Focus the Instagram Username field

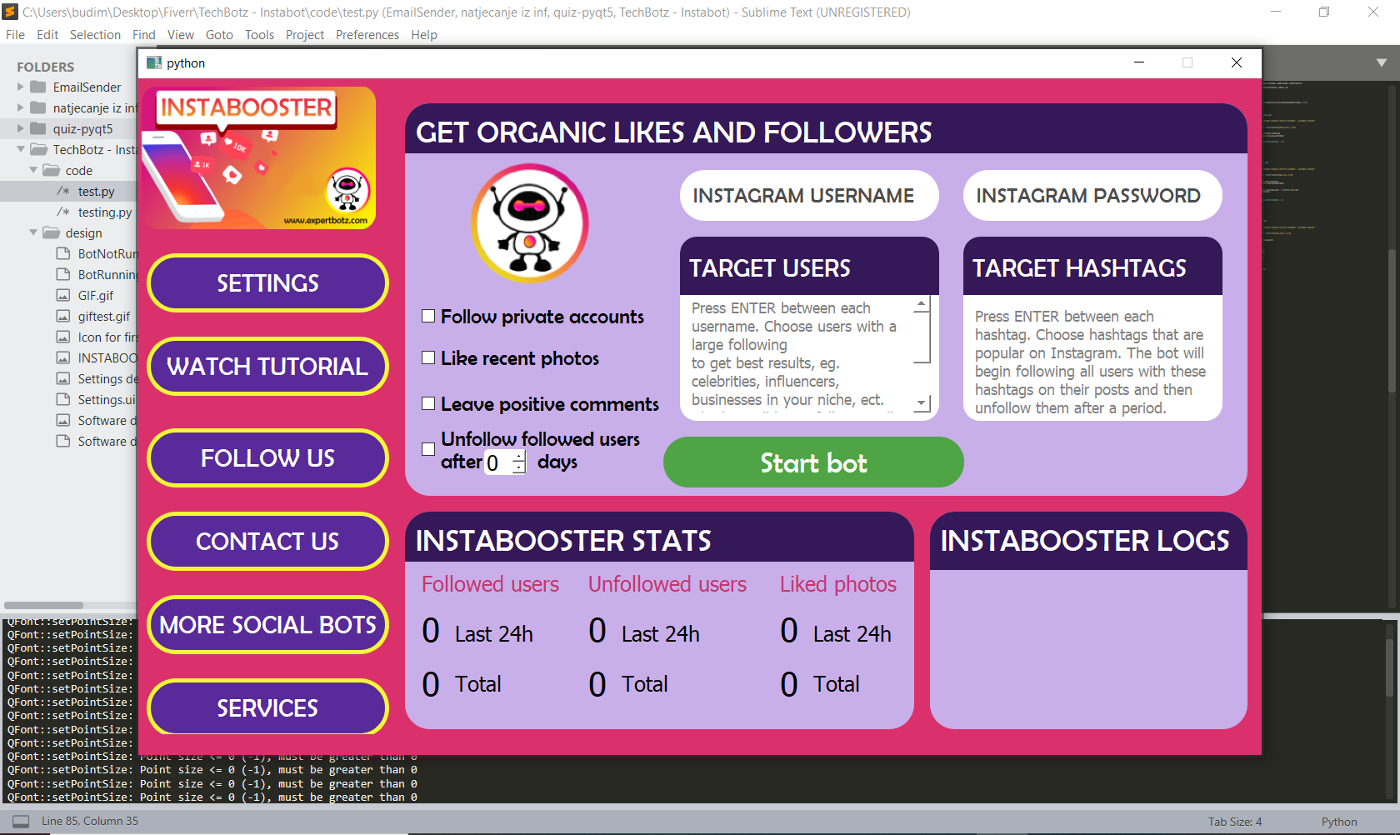click(809, 196)
